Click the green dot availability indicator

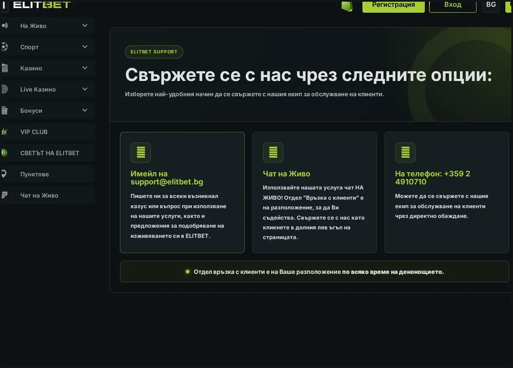(187, 271)
